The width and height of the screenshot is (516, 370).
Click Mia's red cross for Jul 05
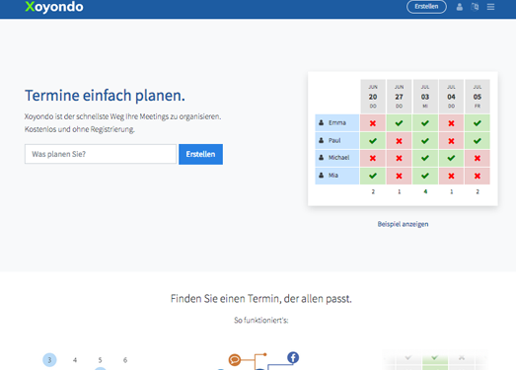[x=478, y=176]
